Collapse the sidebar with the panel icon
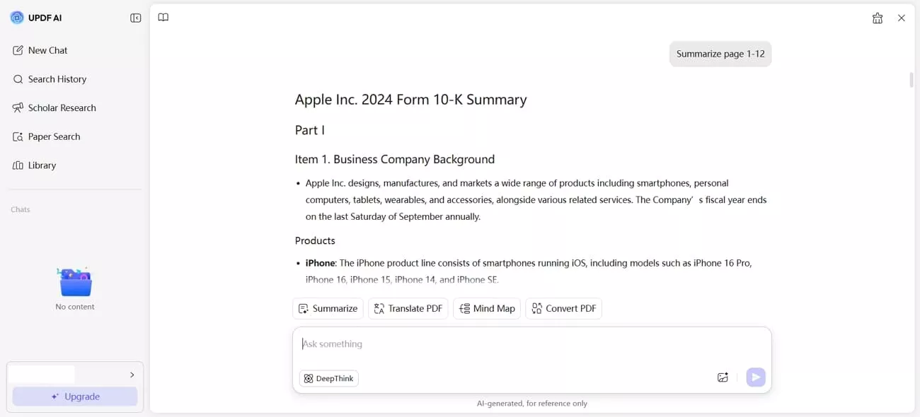The image size is (920, 417). (x=135, y=18)
